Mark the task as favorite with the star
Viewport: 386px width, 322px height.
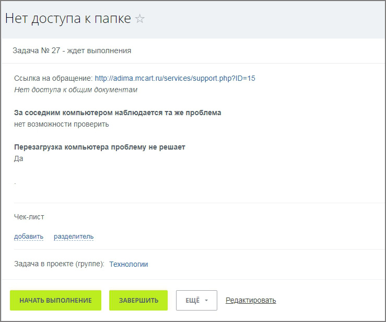click(140, 19)
